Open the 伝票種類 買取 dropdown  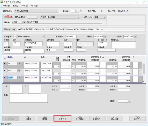coord(43,37)
